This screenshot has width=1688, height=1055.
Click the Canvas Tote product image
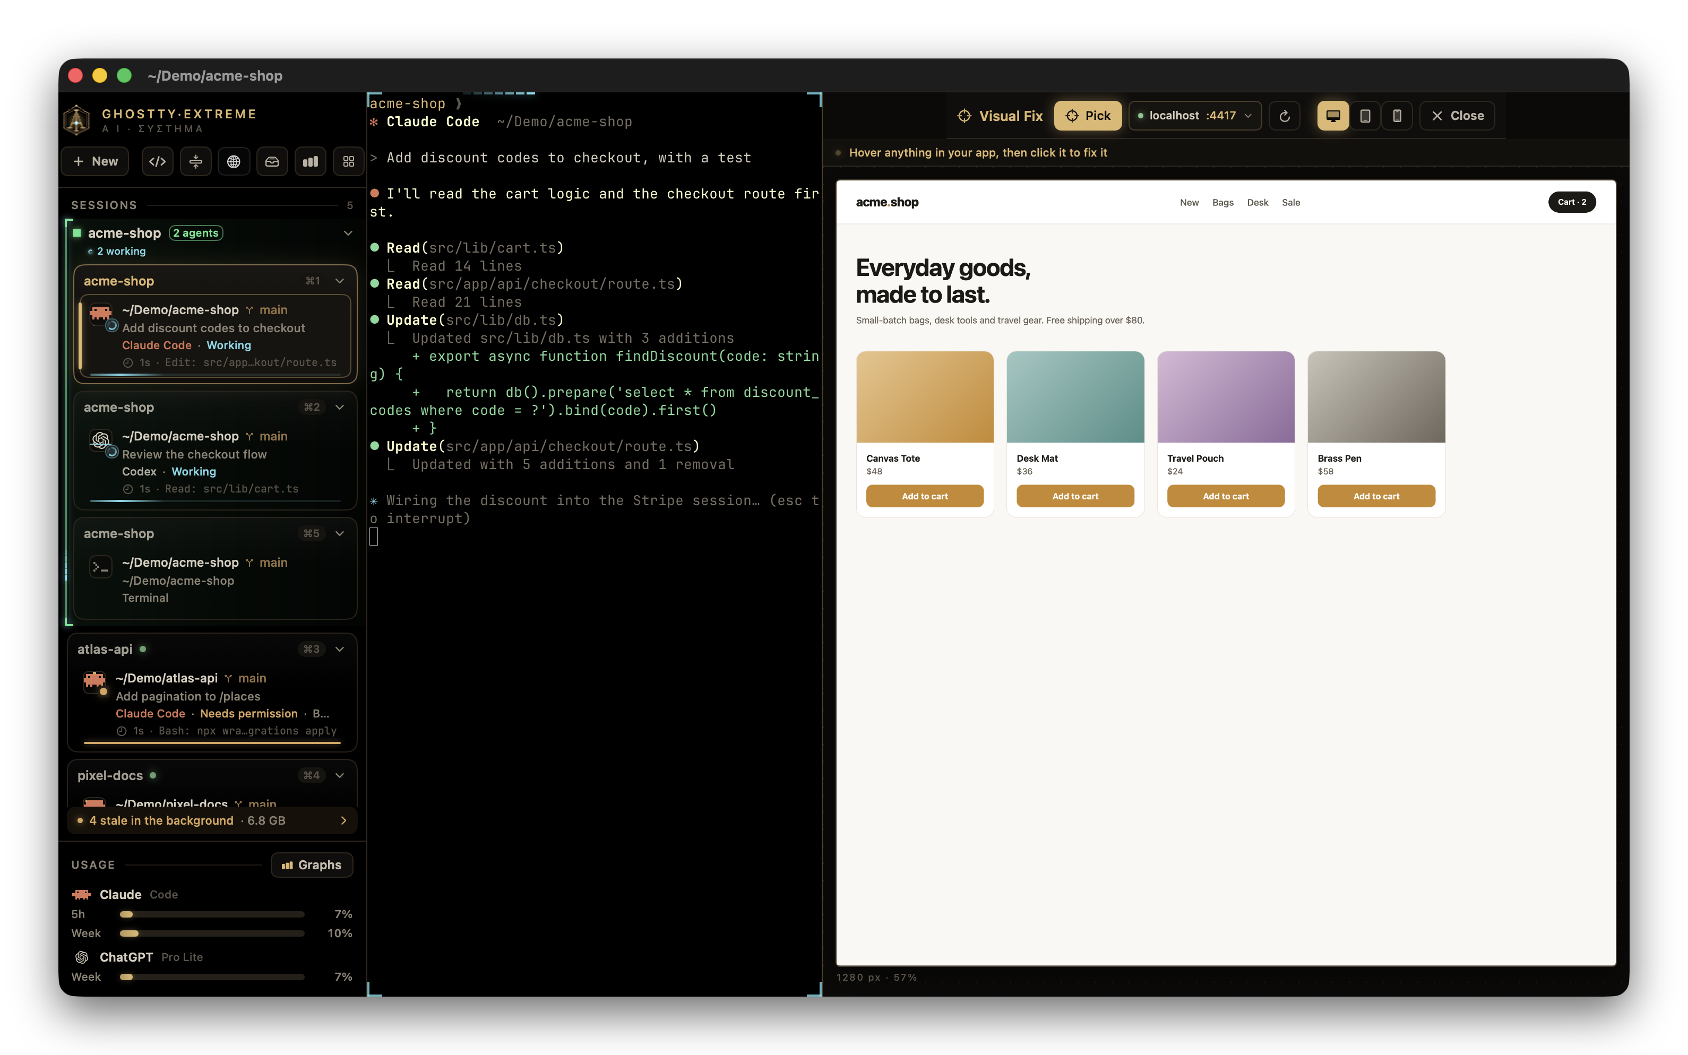click(925, 397)
